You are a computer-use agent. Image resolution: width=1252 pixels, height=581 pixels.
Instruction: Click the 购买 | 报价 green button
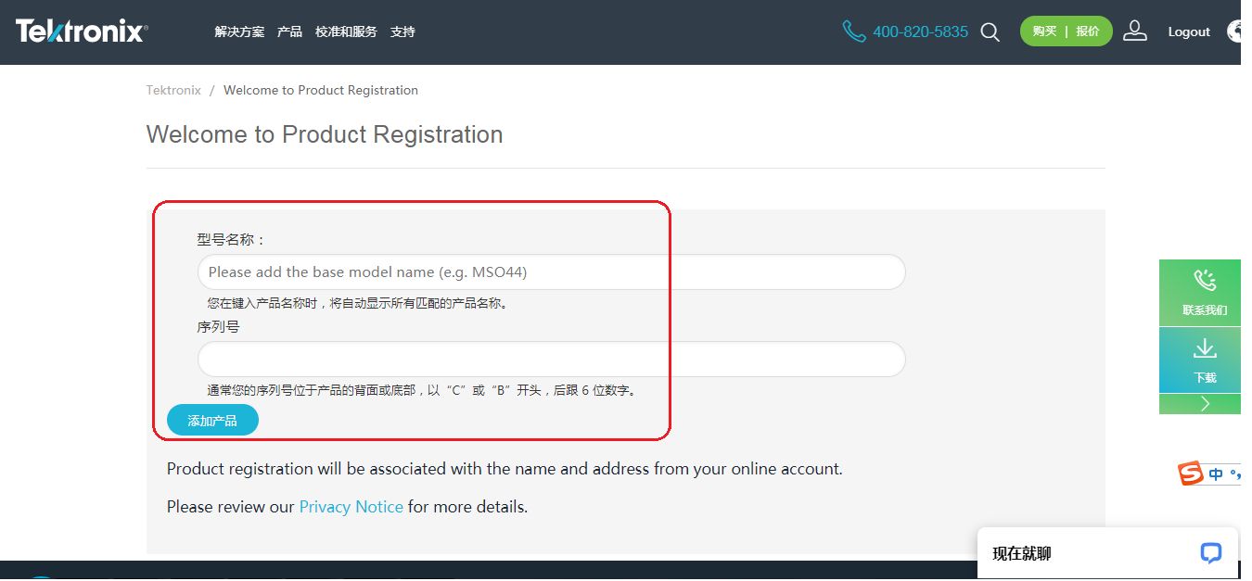pyautogui.click(x=1066, y=32)
